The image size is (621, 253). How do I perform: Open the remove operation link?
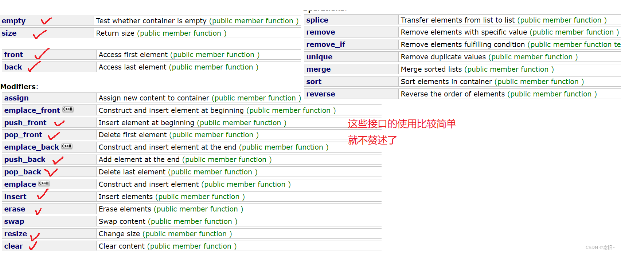tap(321, 32)
